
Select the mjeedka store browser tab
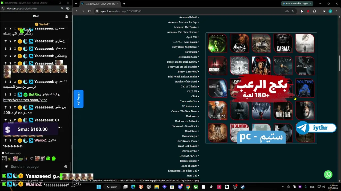coord(100,4)
